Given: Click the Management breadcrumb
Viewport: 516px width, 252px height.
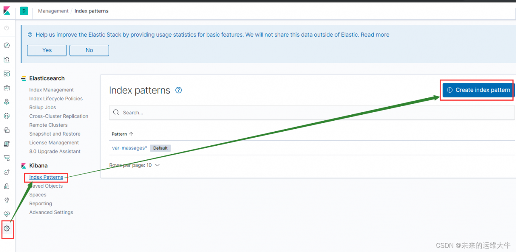Looking at the screenshot, I should [x=53, y=11].
